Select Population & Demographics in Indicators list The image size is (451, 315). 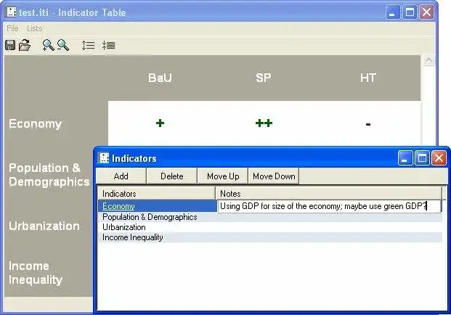coord(269,217)
